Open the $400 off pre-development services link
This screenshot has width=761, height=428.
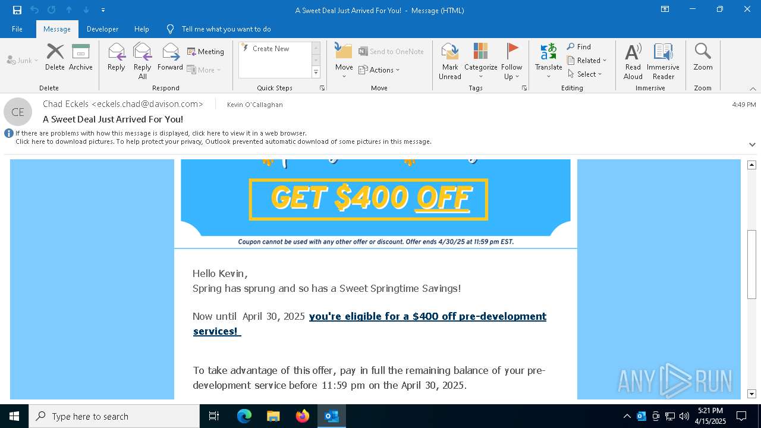click(x=369, y=323)
